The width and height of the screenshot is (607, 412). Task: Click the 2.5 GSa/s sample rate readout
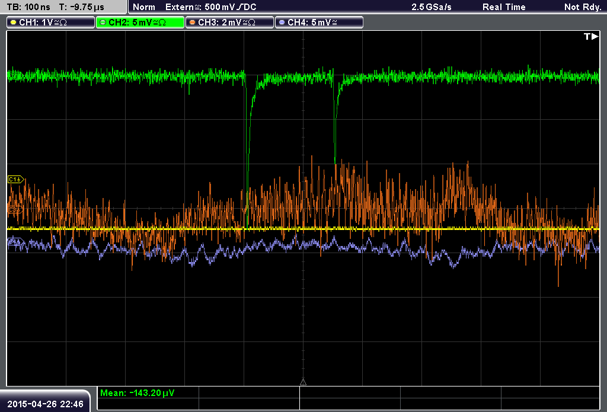tap(432, 7)
